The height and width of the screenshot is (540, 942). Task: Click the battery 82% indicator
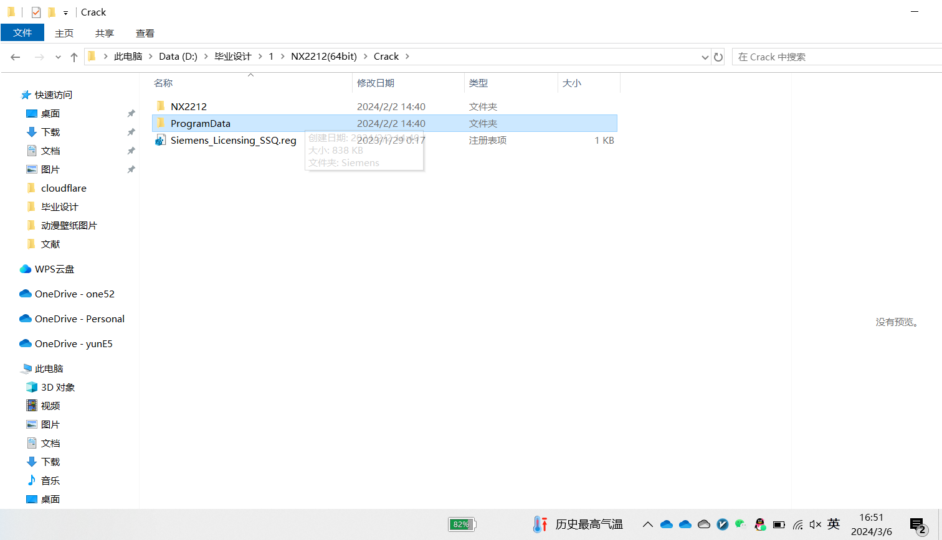pyautogui.click(x=462, y=524)
